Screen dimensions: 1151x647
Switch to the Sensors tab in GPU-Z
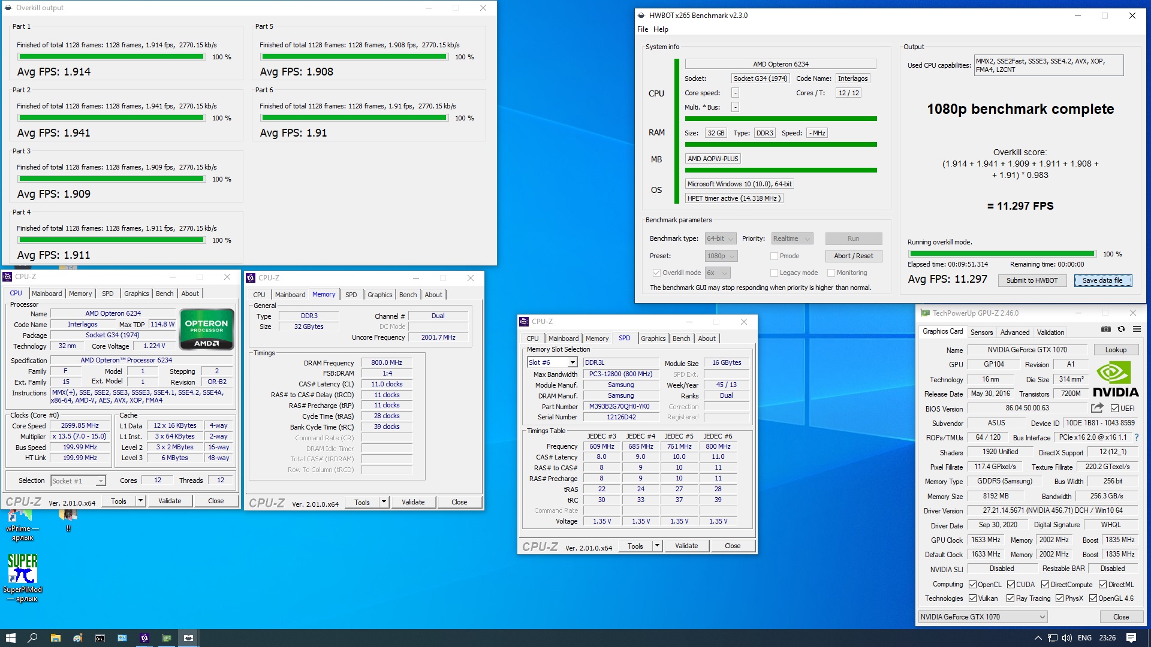(981, 332)
